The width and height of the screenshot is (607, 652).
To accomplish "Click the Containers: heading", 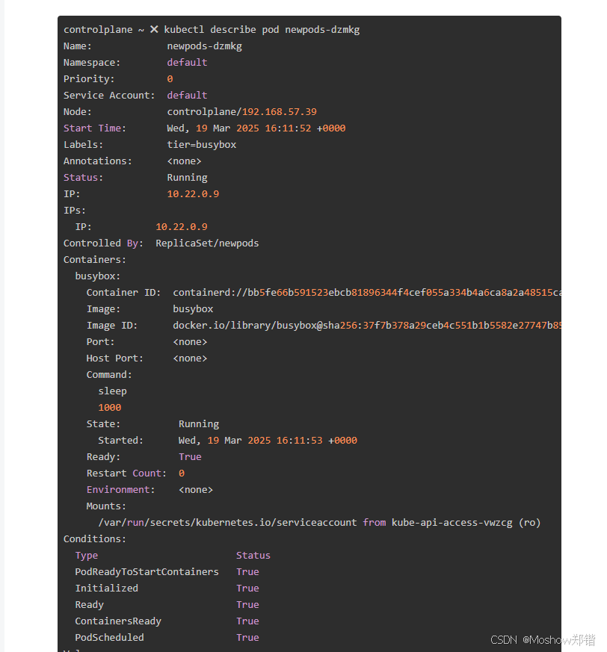I will 94,259.
